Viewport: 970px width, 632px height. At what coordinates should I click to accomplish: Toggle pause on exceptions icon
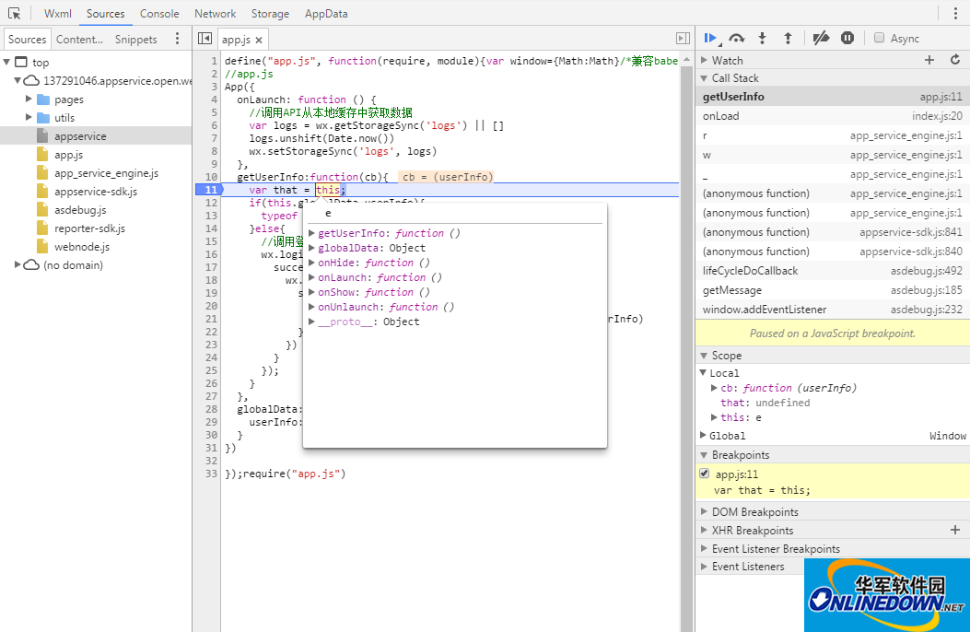(847, 39)
